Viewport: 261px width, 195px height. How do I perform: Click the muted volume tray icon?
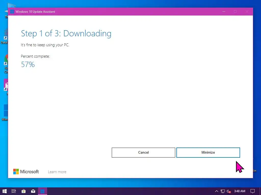pos(229,191)
